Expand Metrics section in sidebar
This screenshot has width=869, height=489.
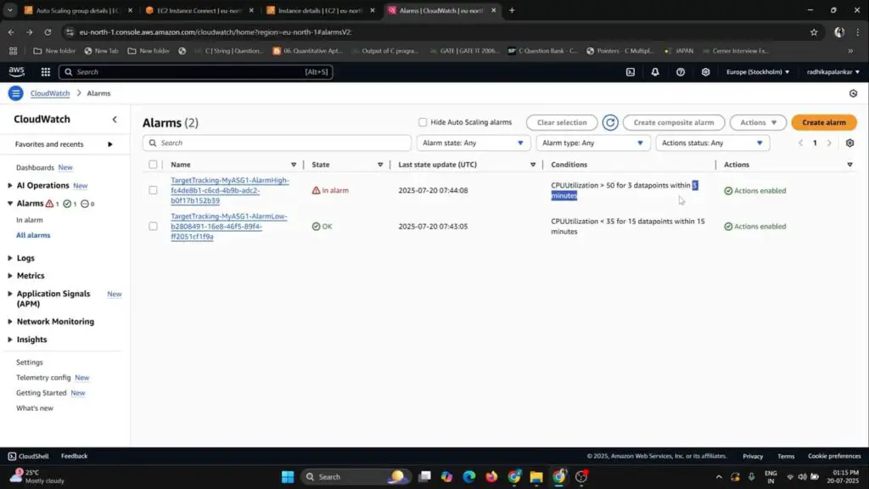10,276
